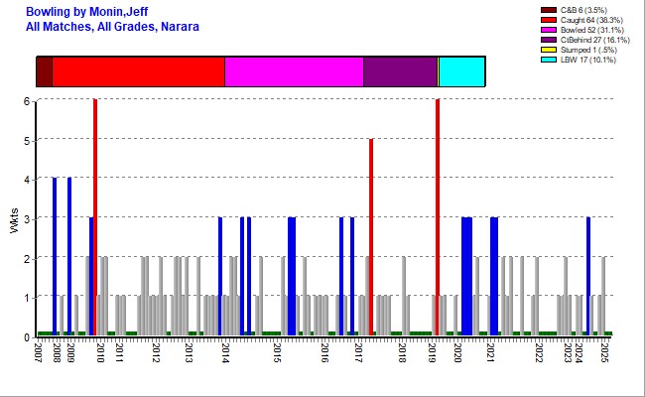The height and width of the screenshot is (397, 645).
Task: Click the red Caught segment of the dismissal bar
Action: (139, 71)
